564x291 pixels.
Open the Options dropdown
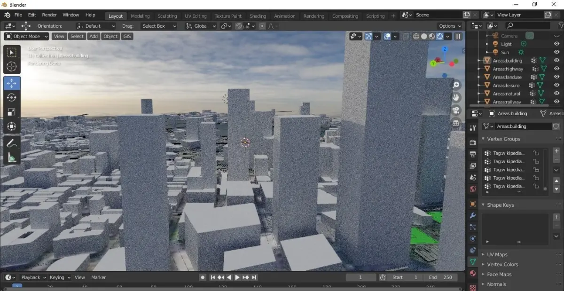point(450,26)
